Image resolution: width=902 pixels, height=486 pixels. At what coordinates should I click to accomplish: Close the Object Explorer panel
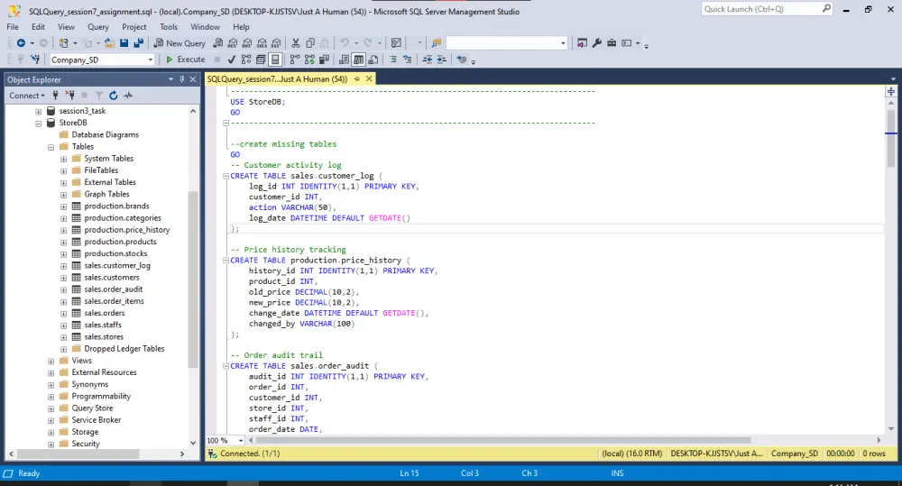point(193,79)
